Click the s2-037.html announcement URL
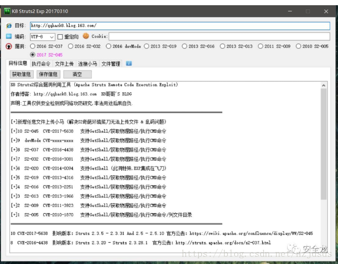The image size is (338, 264). pos(223,243)
